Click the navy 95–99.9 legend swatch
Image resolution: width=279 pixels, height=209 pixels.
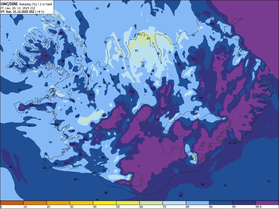coord(244,203)
